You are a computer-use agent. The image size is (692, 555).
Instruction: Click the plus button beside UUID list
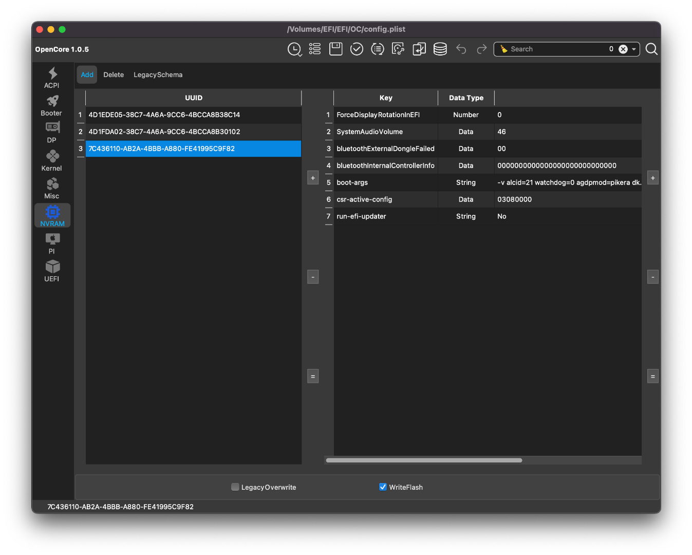click(x=313, y=178)
